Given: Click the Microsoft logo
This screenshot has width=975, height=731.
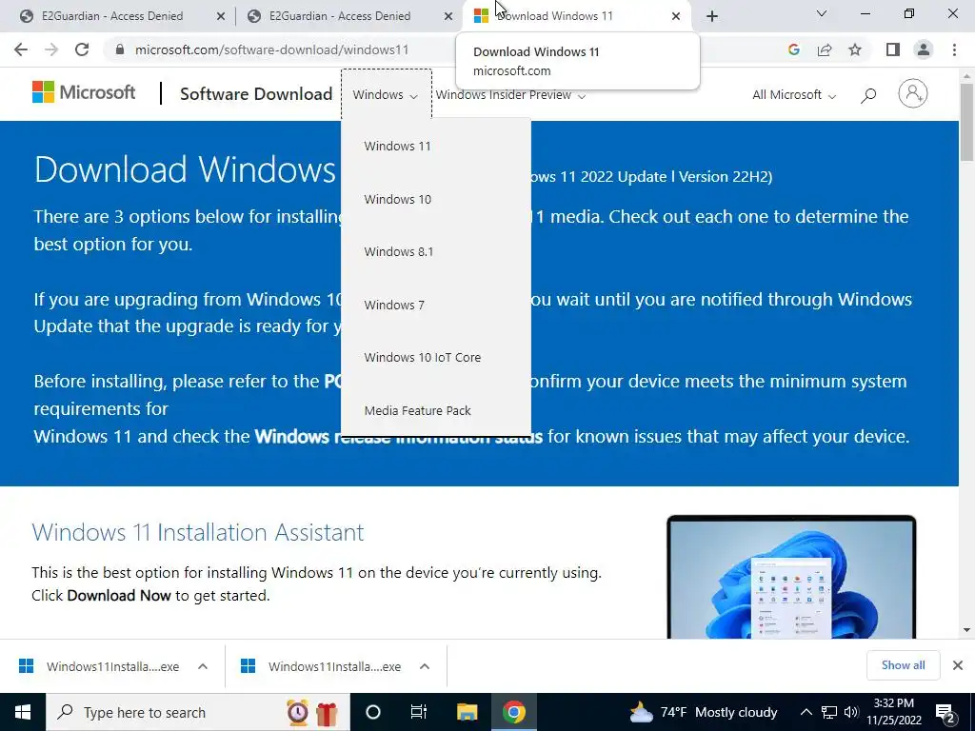Looking at the screenshot, I should 84,92.
